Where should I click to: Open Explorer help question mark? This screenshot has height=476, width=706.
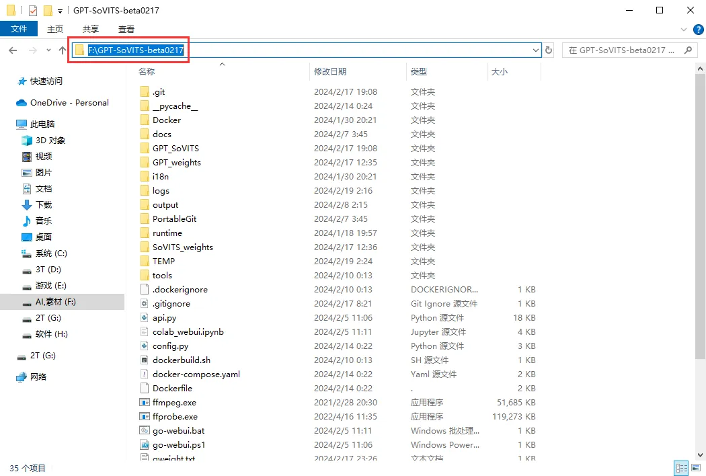click(x=699, y=30)
